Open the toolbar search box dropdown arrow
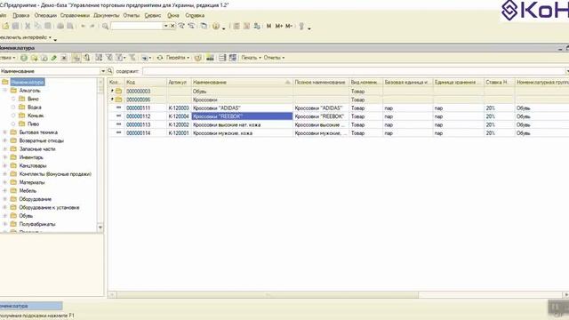 tap(166, 26)
